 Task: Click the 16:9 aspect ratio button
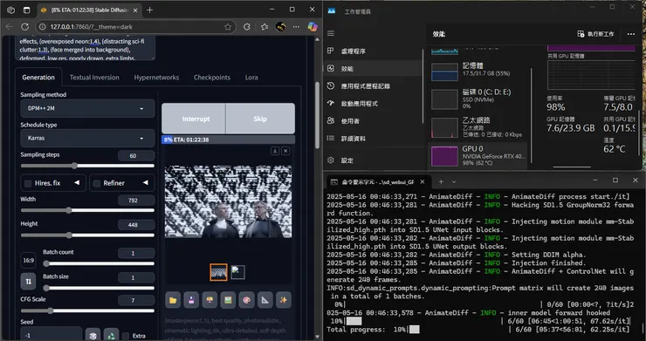point(29,260)
